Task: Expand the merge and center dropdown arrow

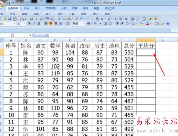Action: tap(64, 23)
